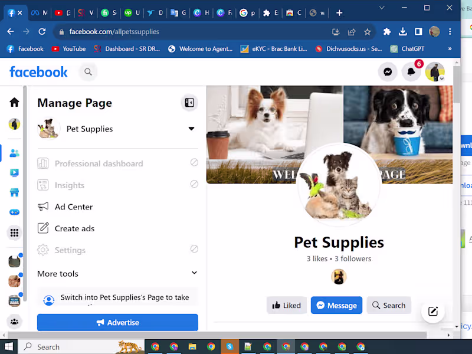Bookmark this page with star icon
This screenshot has width=472, height=354.
(367, 32)
